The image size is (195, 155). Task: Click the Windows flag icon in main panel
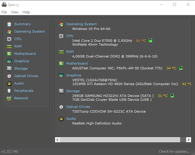point(61,24)
